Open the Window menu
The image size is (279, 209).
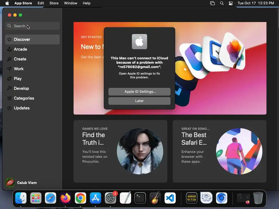point(71,3)
